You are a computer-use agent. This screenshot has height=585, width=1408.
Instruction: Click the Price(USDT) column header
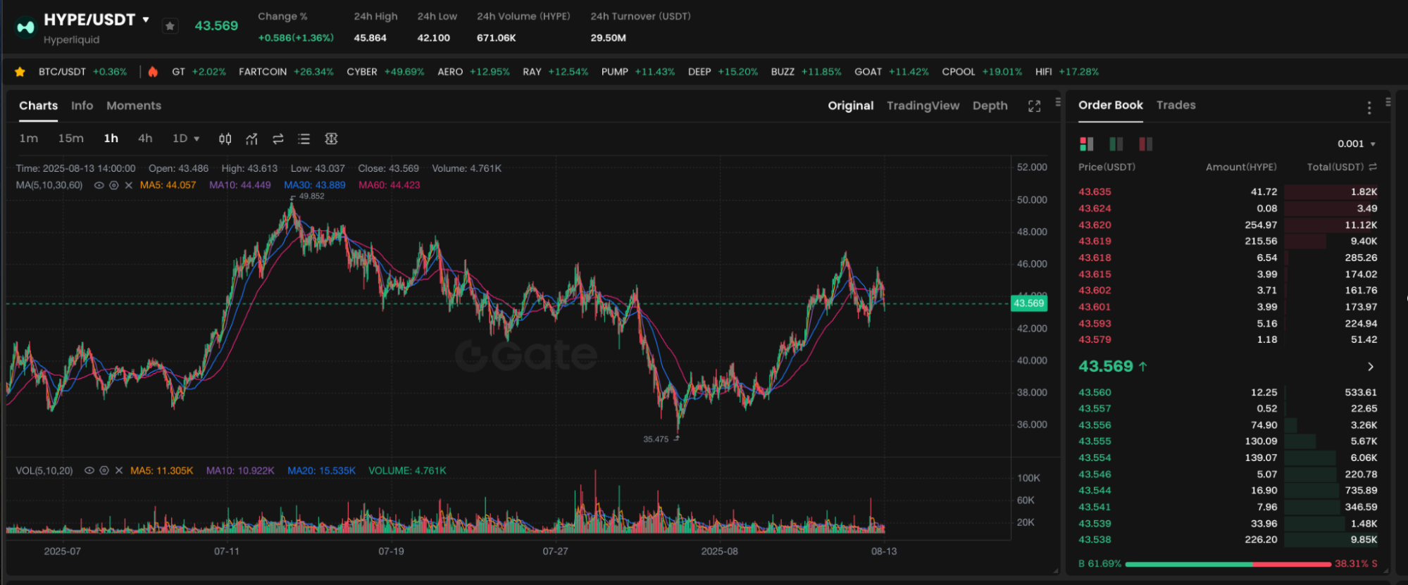pyautogui.click(x=1107, y=167)
